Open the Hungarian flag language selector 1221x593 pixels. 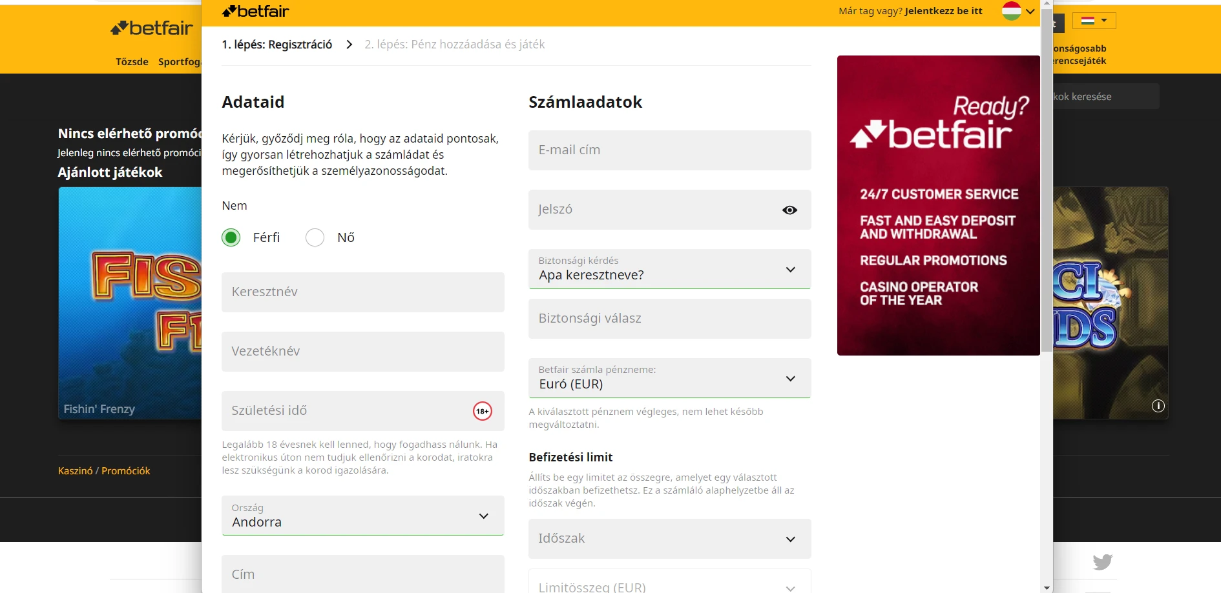(1019, 11)
